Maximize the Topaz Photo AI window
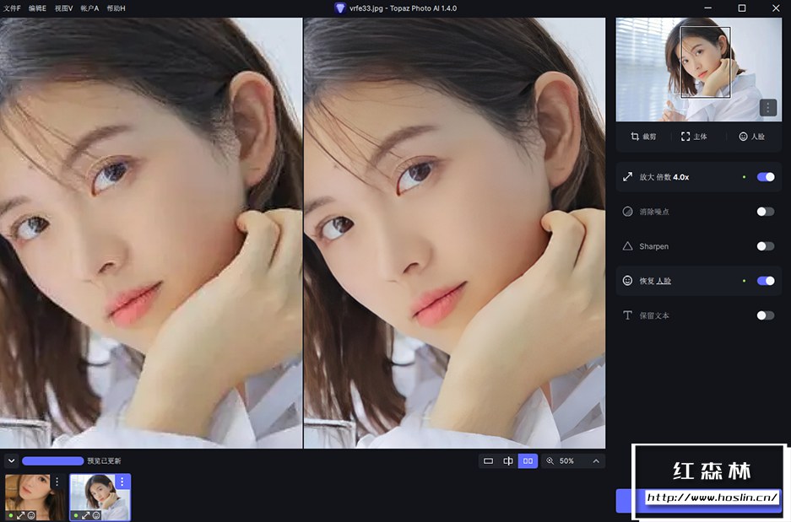 [x=741, y=8]
